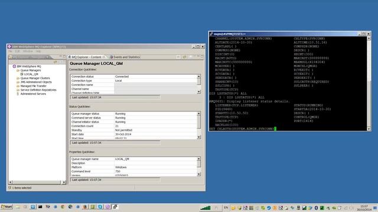378x212 pixels.
Task: Open the blue Skype taskbar button
Action: click(x=100, y=207)
